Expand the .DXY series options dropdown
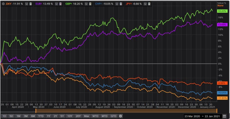230x119 pixels. click(26, 4)
